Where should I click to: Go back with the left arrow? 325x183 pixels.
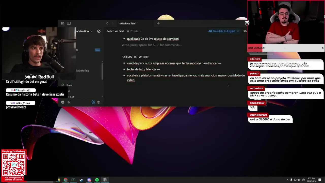pyautogui.click(x=107, y=23)
